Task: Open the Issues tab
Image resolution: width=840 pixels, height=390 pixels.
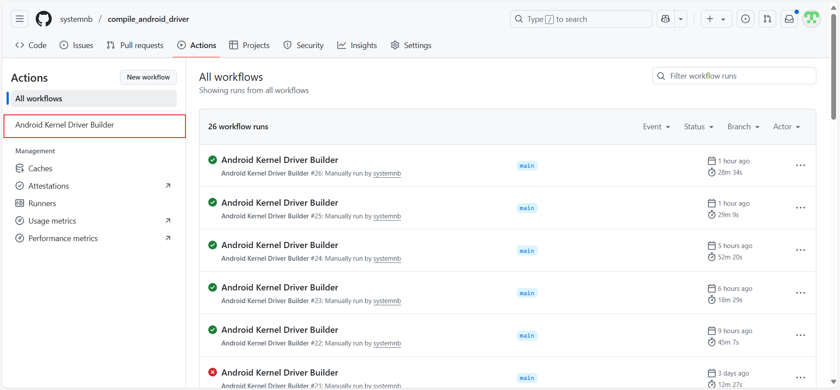Action: click(77, 45)
